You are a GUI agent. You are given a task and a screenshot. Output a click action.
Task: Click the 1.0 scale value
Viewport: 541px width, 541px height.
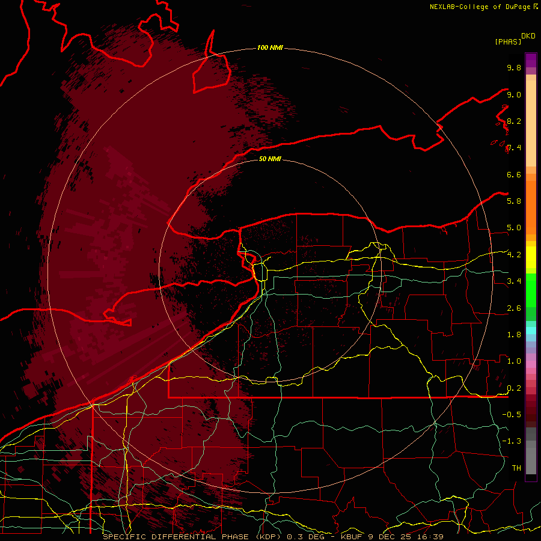pos(514,361)
